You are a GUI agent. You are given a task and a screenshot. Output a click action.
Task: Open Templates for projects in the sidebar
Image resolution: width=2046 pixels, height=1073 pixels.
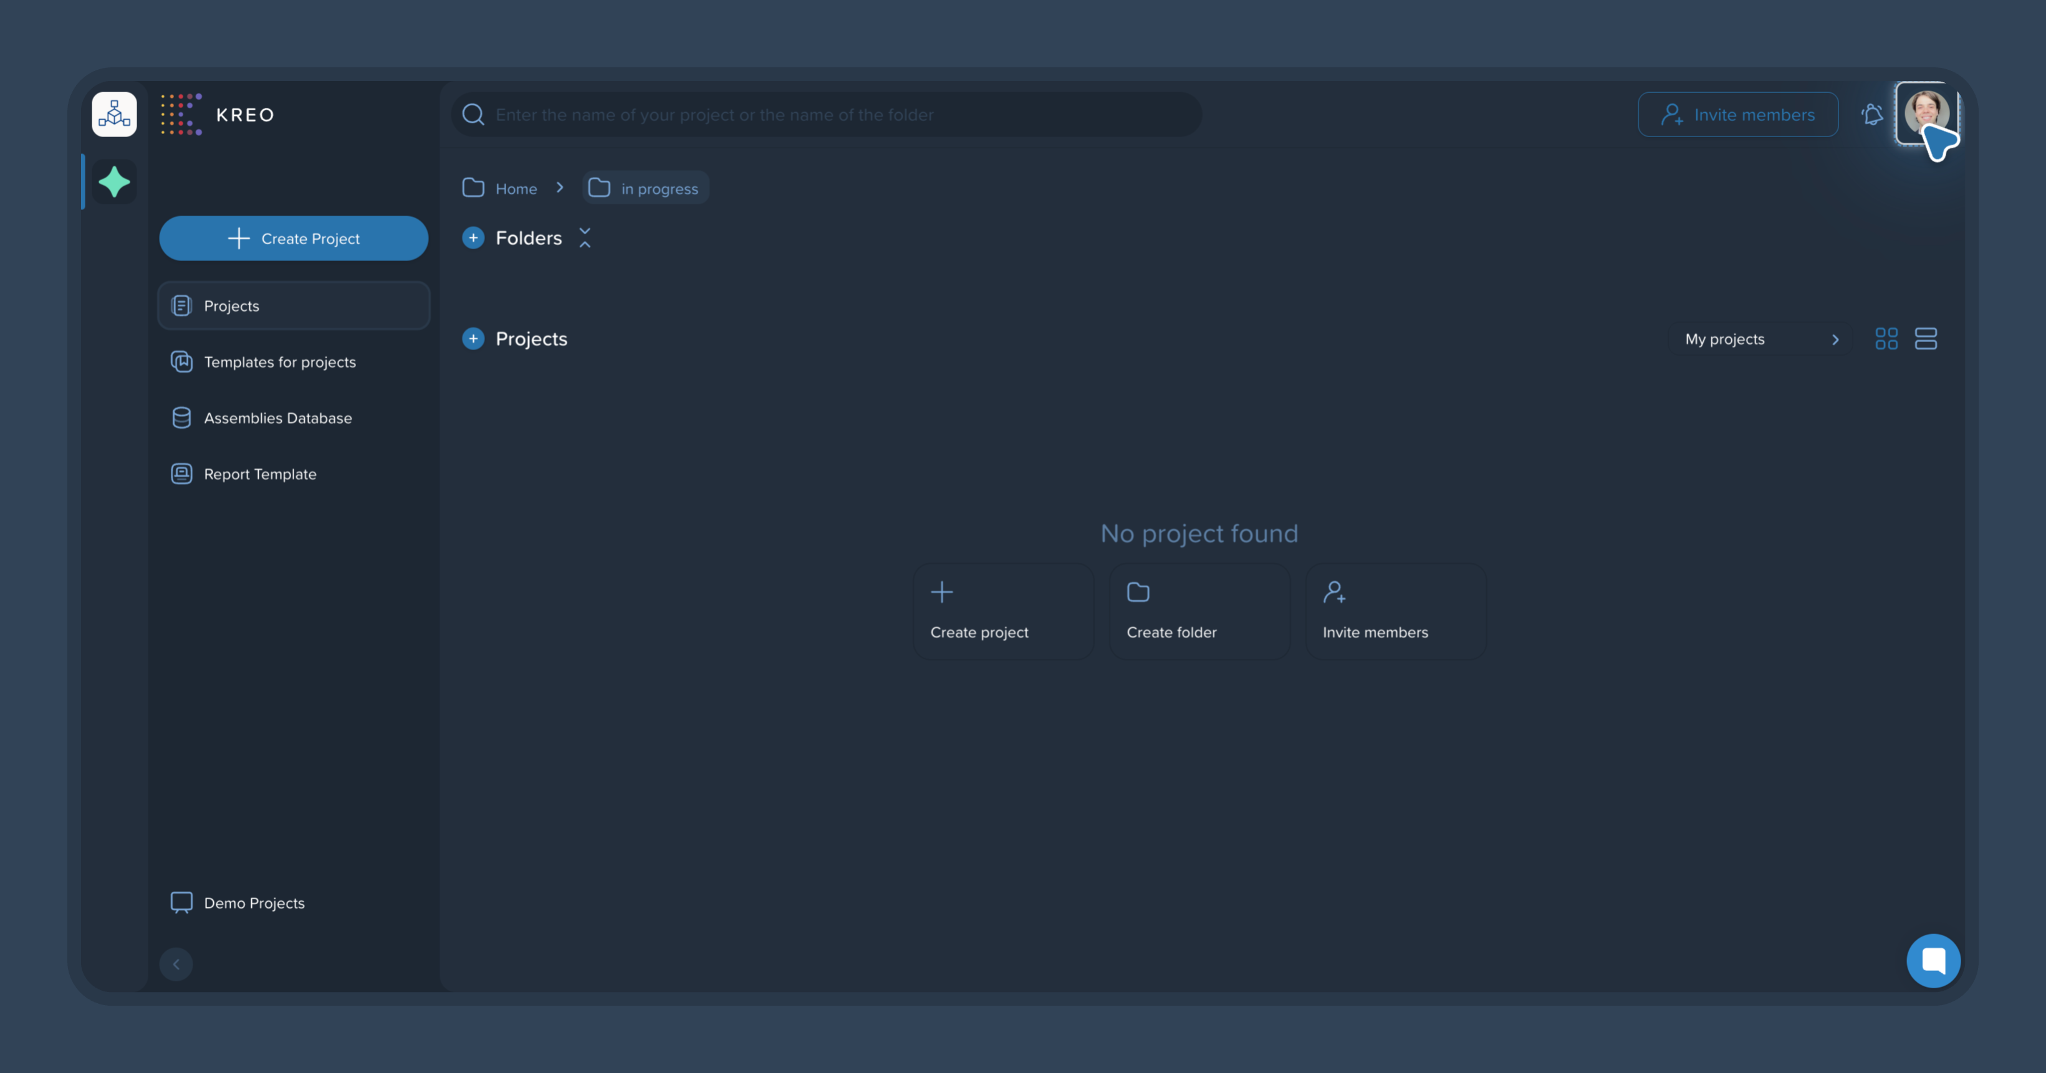coord(279,362)
